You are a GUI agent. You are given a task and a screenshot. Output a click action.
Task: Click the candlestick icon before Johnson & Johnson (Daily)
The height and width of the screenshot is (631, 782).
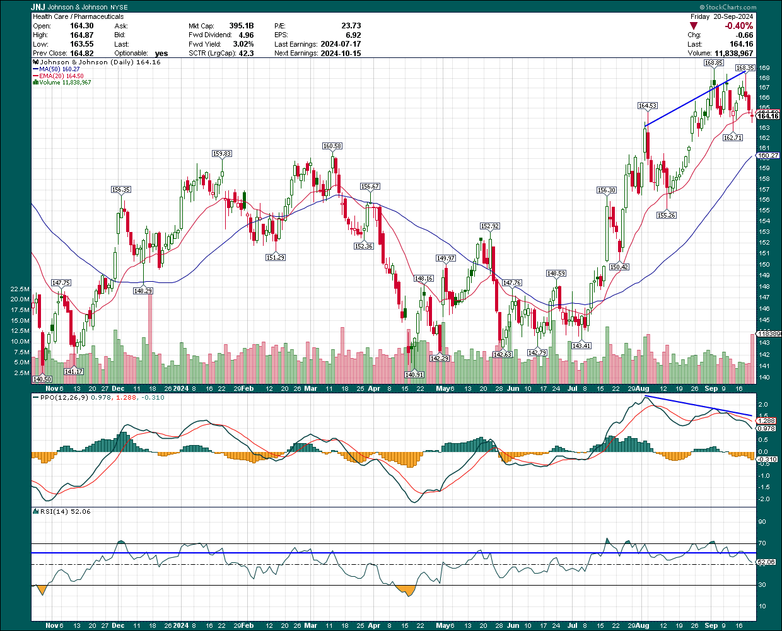point(35,62)
